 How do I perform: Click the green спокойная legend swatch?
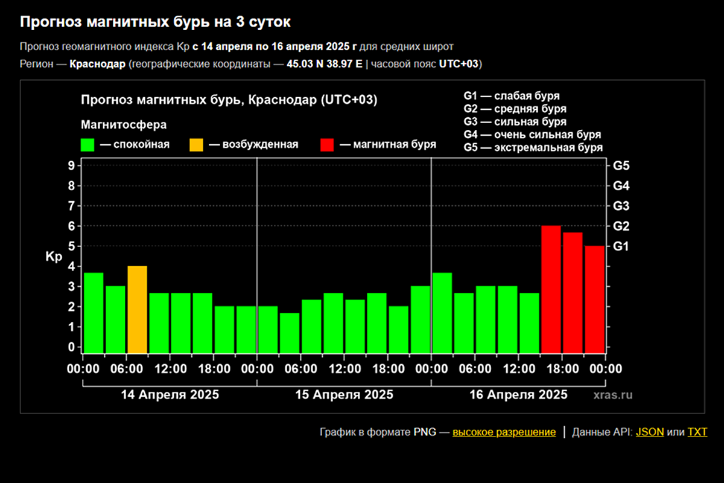click(88, 145)
